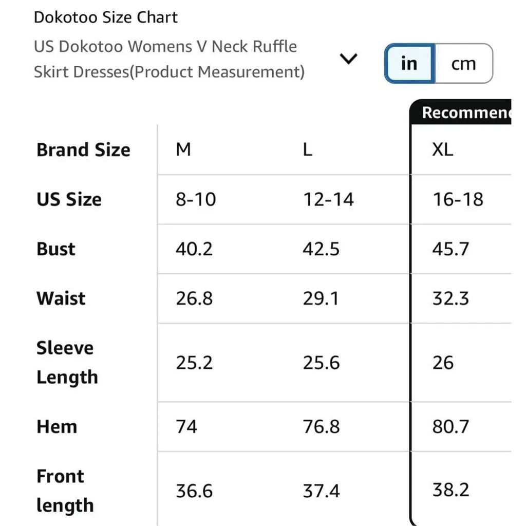Click the Bust row label

pyautogui.click(x=56, y=249)
